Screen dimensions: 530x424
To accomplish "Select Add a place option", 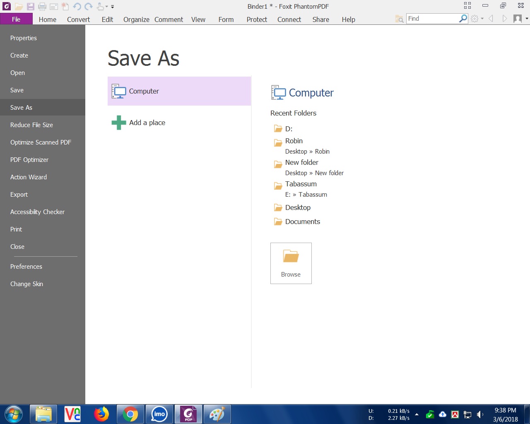I will click(x=147, y=123).
